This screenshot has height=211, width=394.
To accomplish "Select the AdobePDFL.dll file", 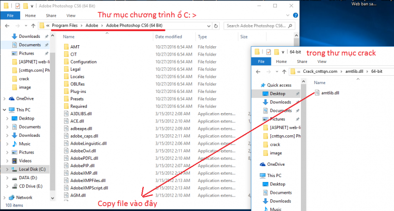I will (84, 158).
